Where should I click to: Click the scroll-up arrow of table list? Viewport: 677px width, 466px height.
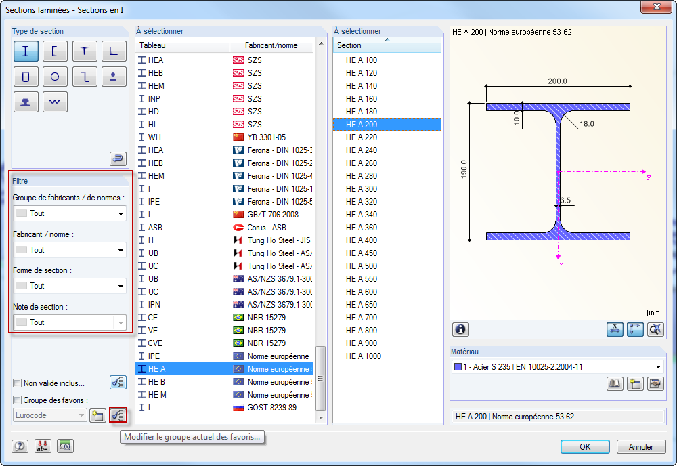[x=320, y=43]
